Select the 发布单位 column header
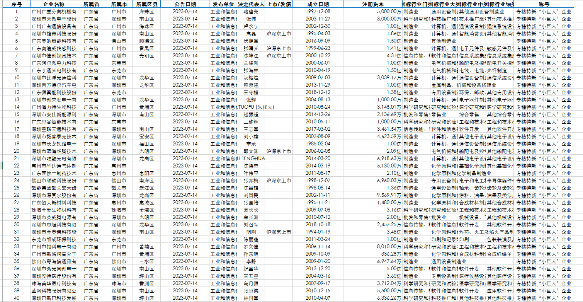 point(223,4)
